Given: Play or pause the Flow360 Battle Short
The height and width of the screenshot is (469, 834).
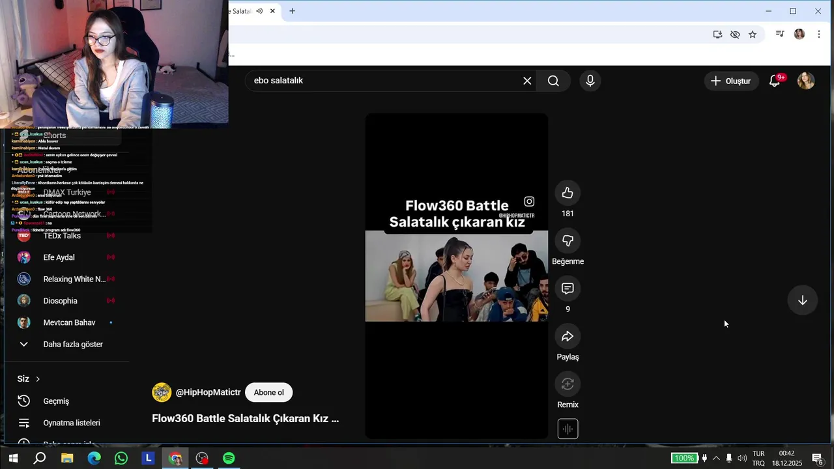Looking at the screenshot, I should 456,276.
